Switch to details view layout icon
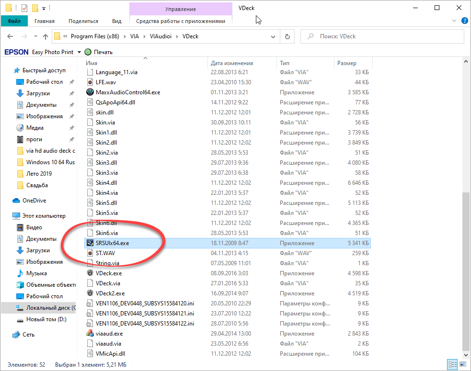Screen dimensions: 471x371 click(x=451, y=365)
